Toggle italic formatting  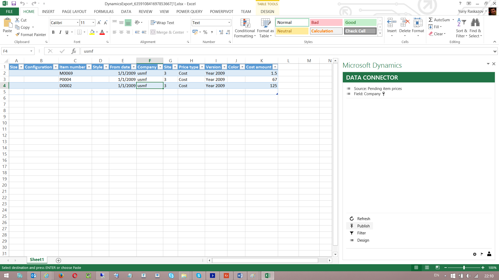tap(60, 32)
